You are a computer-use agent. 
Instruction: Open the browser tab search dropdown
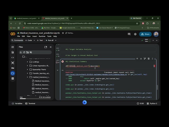(11, 18)
